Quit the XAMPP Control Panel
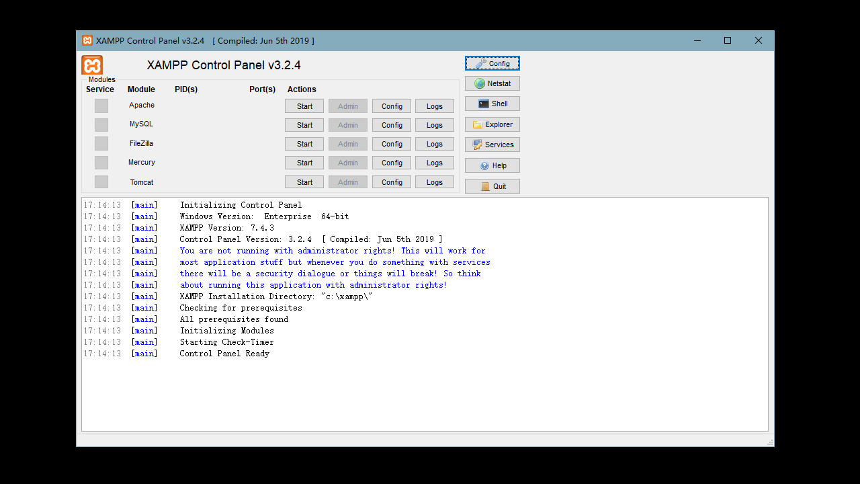 (x=492, y=186)
